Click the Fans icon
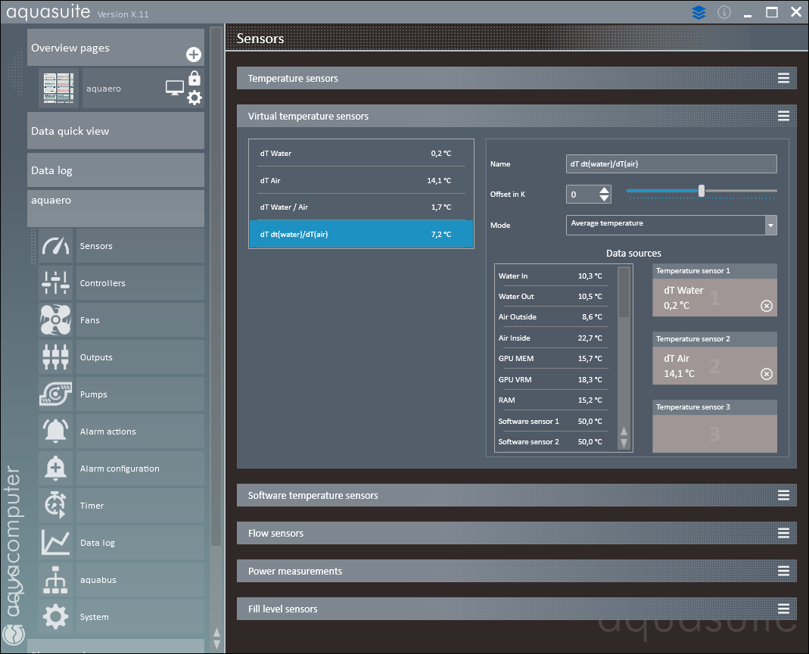This screenshot has height=654, width=809. point(56,320)
